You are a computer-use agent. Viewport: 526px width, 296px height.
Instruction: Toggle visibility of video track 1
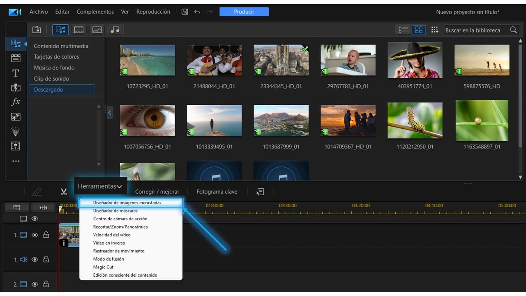pos(35,235)
